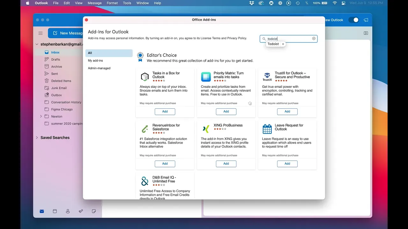Click the Priority Matrix add-in icon
The width and height of the screenshot is (408, 229).
206,77
